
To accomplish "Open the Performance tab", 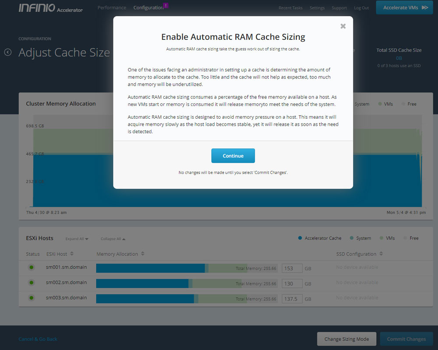I will click(x=112, y=8).
